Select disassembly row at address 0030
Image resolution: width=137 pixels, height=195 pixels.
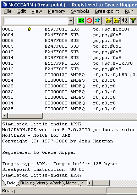click(69, 97)
